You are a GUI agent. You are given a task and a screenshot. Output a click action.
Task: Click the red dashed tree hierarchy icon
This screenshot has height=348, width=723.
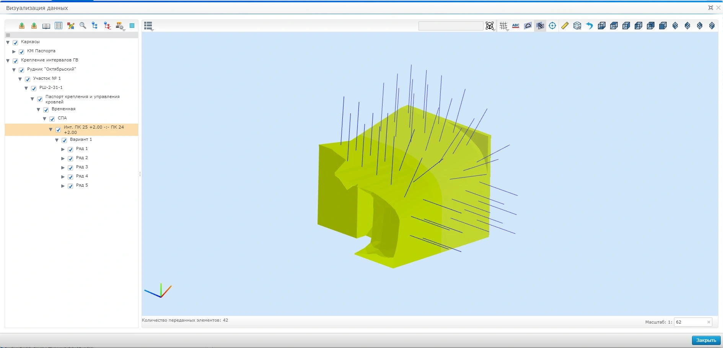[107, 26]
